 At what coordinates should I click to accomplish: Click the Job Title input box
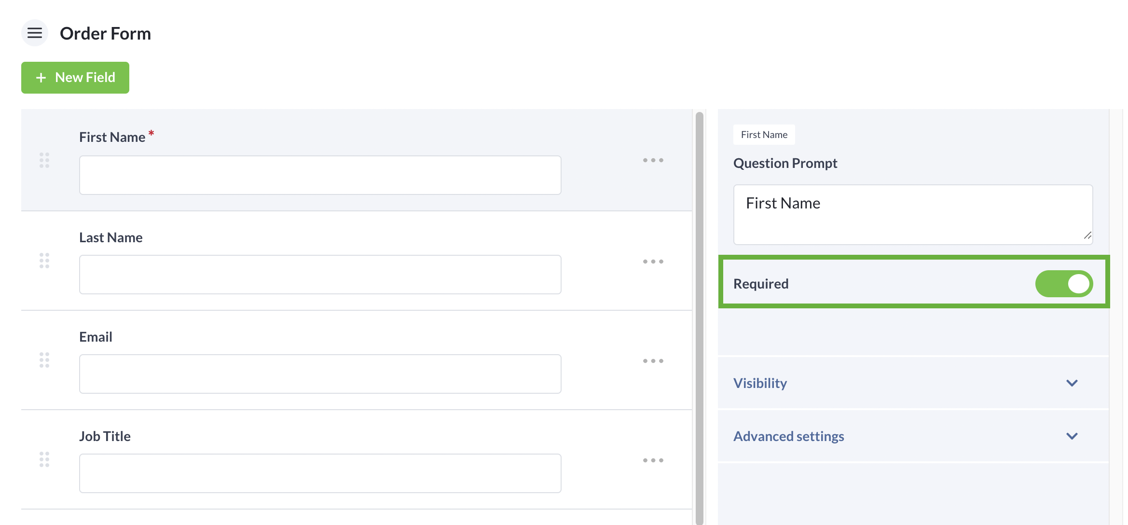pos(320,473)
